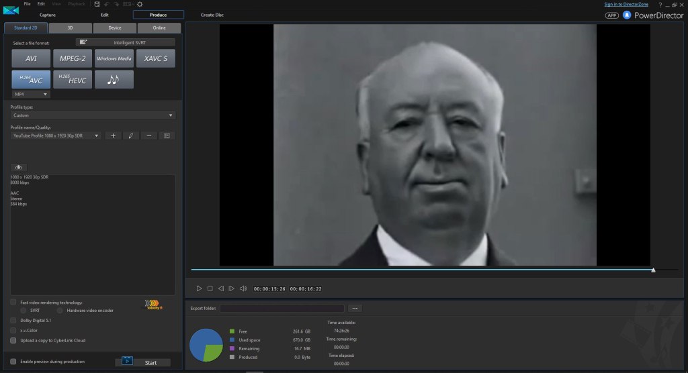Open the YouTube Profile quality dropdown
Image resolution: width=688 pixels, height=373 pixels.
56,136
